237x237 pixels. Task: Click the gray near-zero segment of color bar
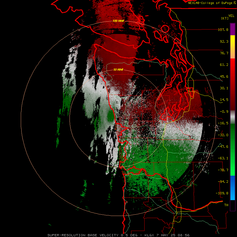click(x=233, y=117)
